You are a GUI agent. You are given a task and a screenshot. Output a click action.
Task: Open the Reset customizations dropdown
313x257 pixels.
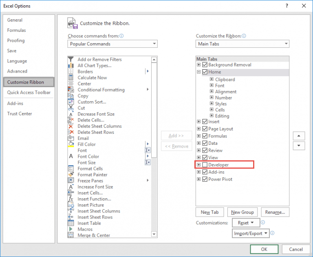(x=246, y=223)
